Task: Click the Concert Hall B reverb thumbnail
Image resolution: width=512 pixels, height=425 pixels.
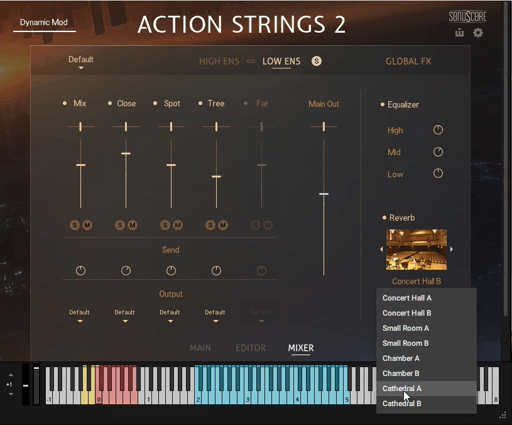Action: pyautogui.click(x=416, y=249)
